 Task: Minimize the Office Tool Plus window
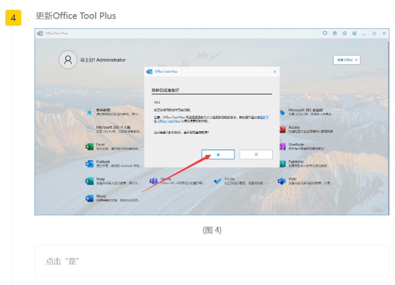[364, 33]
